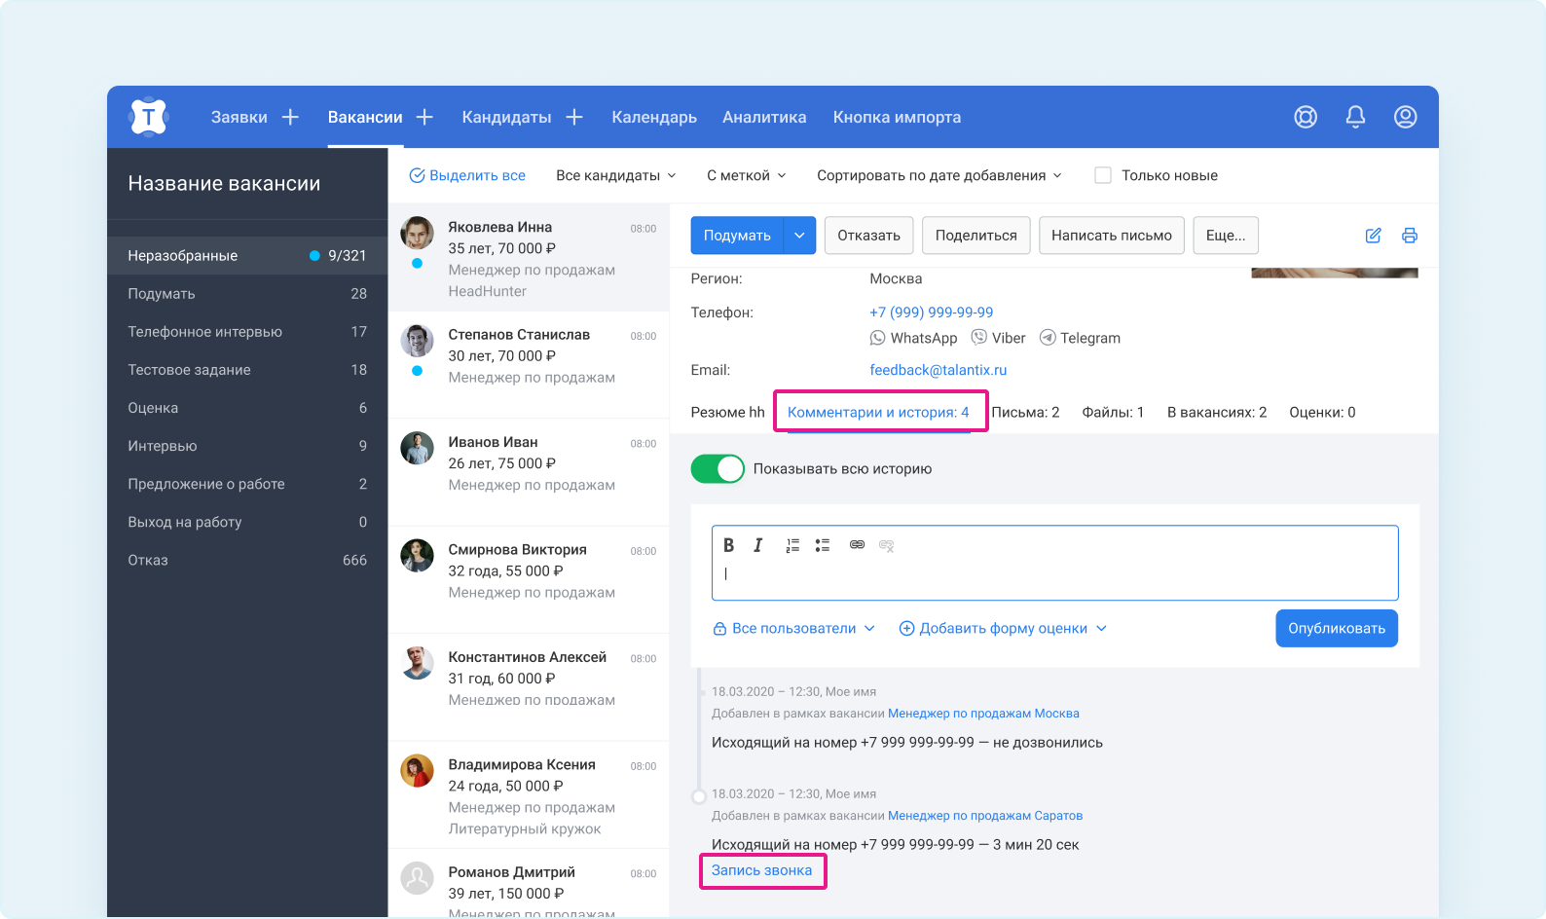Switch to Файлы: 1 tab
The image size is (1546, 919).
tap(1113, 413)
